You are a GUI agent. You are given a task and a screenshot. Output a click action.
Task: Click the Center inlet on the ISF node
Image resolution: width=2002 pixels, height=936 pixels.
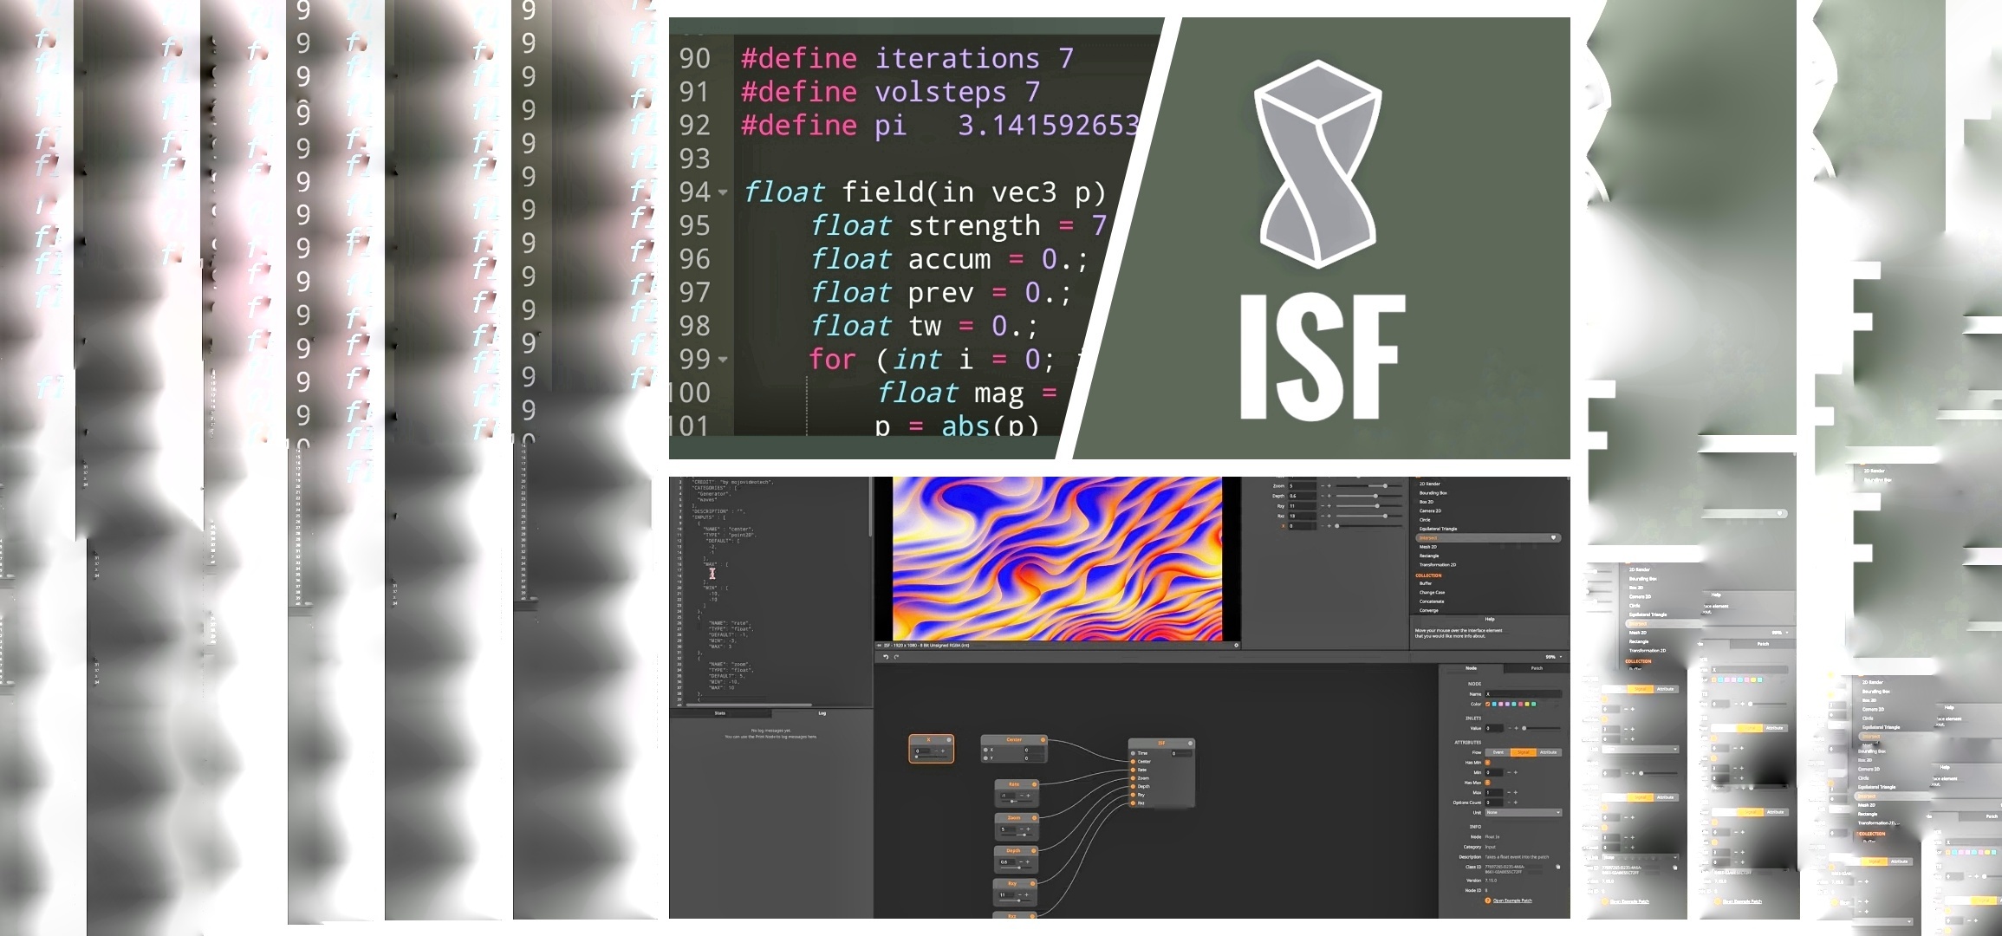(x=1133, y=762)
